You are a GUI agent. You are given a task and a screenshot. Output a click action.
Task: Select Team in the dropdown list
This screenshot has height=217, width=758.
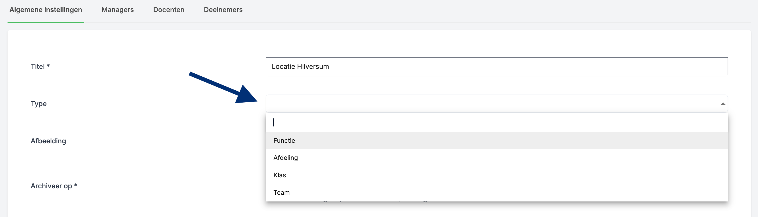click(281, 192)
